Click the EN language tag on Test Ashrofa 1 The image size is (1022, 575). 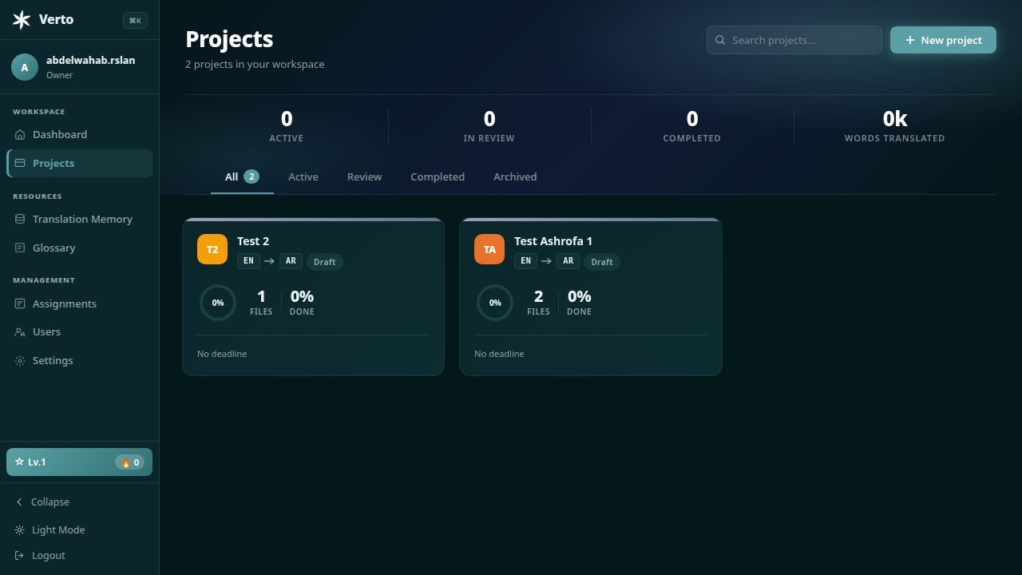point(525,261)
